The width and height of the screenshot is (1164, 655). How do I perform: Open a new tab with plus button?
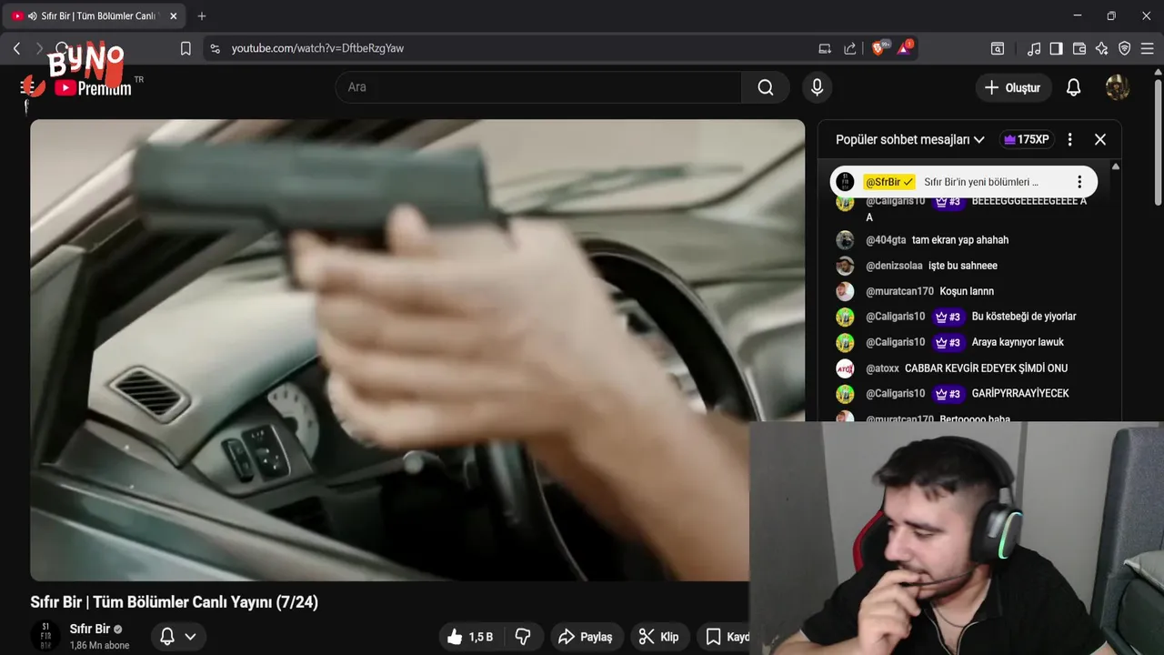[202, 15]
